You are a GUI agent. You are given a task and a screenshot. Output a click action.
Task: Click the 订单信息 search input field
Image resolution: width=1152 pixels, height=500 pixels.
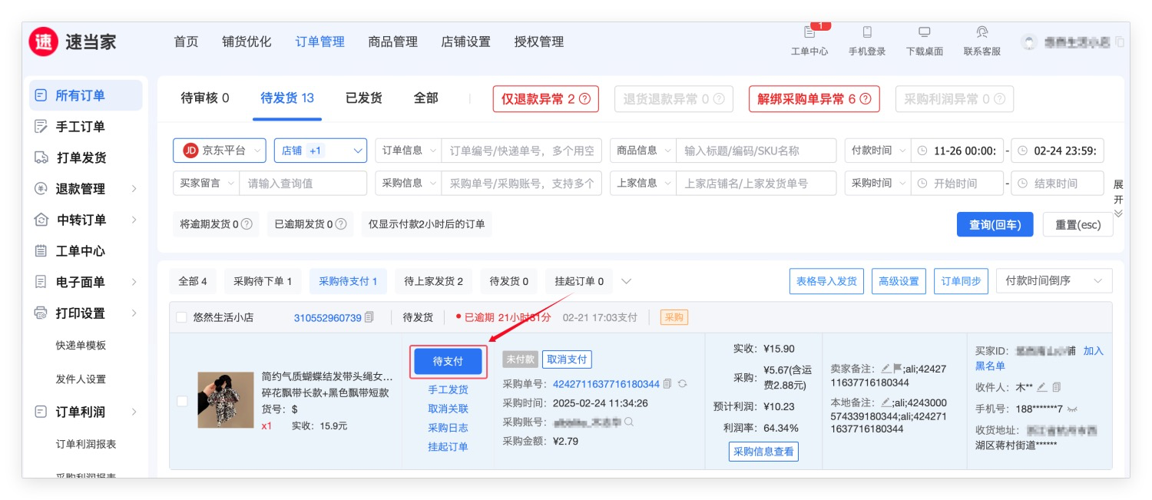pos(522,151)
